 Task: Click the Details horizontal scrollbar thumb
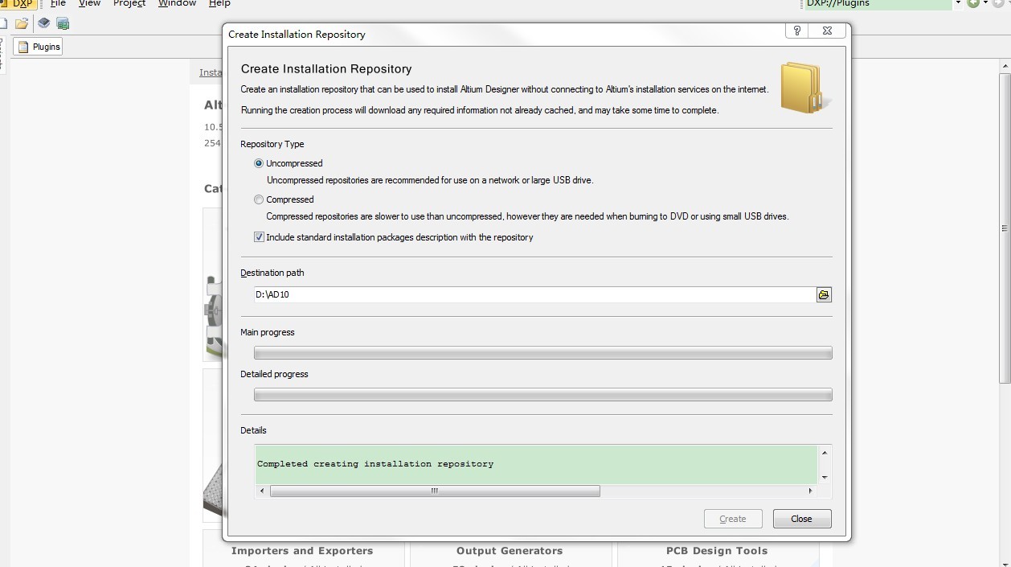pyautogui.click(x=435, y=491)
